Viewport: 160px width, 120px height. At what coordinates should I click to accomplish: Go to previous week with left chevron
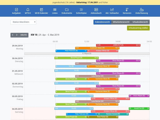(13, 35)
